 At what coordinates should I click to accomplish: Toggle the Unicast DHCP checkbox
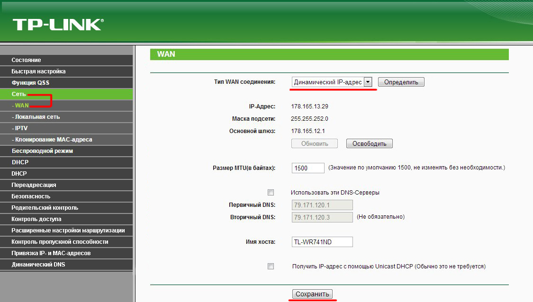pyautogui.click(x=271, y=266)
